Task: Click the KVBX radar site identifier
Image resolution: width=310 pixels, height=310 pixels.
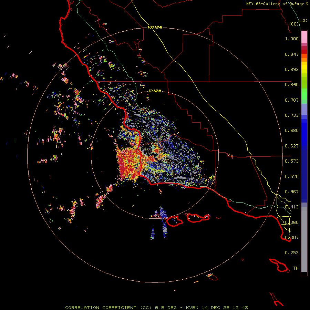Action: pos(193,308)
